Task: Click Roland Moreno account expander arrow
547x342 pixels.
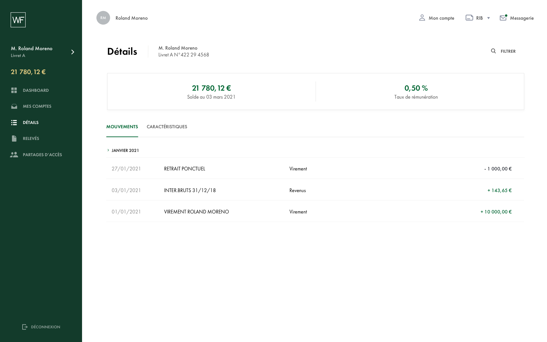Action: (72, 52)
